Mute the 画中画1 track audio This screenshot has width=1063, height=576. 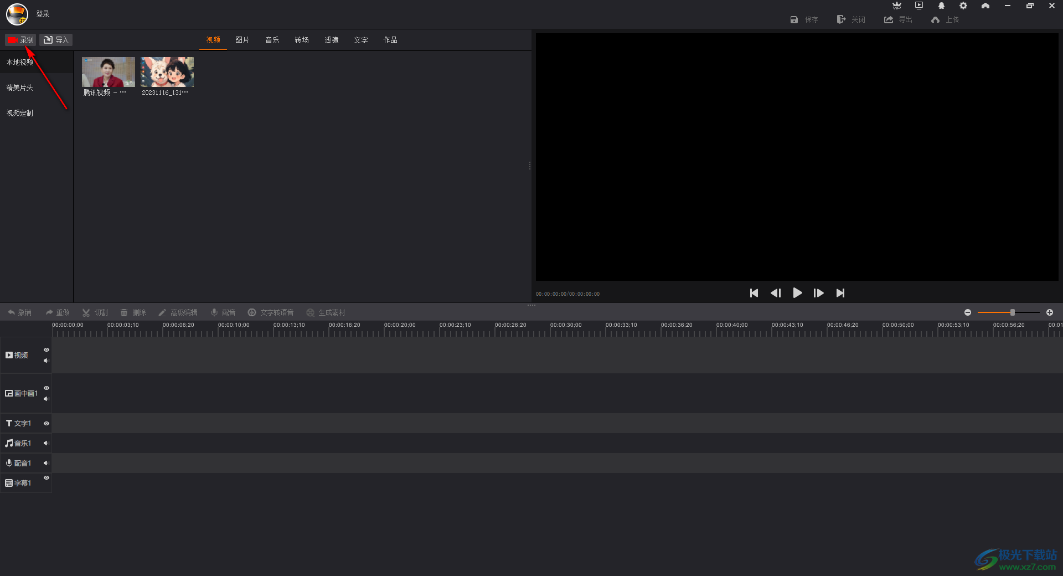[47, 399]
